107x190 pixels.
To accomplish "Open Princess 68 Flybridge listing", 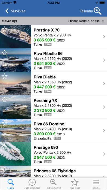I will [x=53, y=171].
